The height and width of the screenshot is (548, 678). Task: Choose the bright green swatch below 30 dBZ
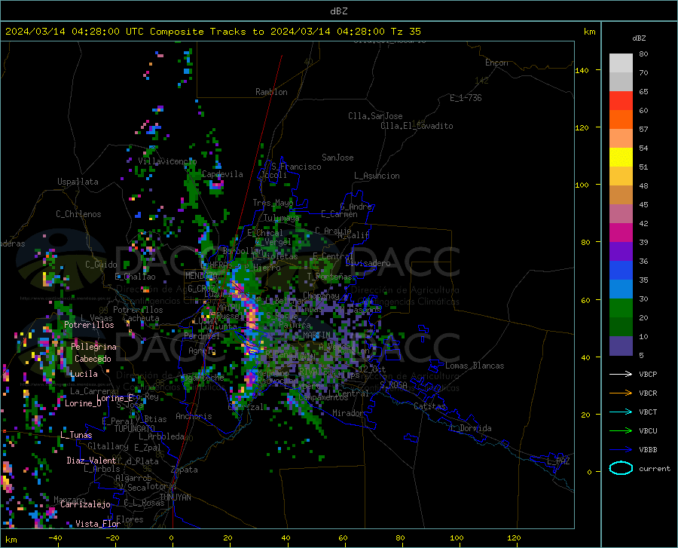621,308
